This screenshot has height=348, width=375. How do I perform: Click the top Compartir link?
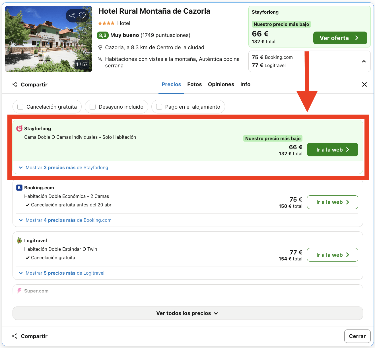click(x=34, y=84)
